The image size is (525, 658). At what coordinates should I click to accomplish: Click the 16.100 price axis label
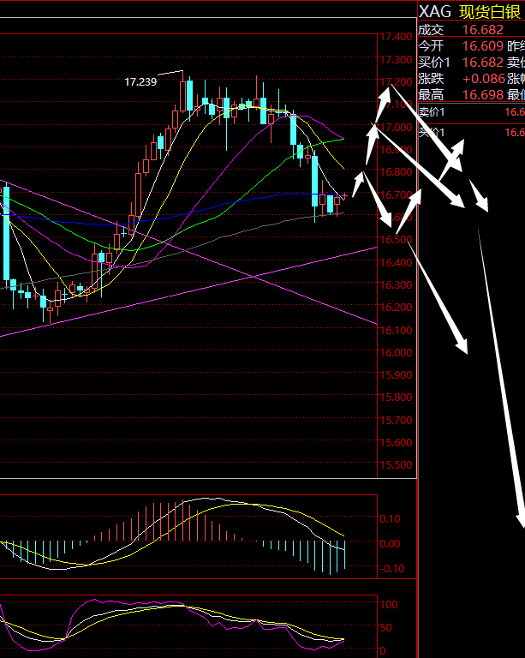point(396,330)
